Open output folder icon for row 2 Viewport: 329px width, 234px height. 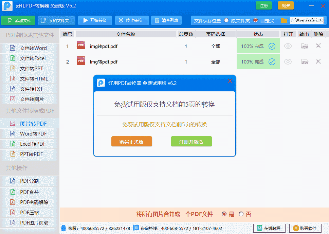click(x=305, y=62)
